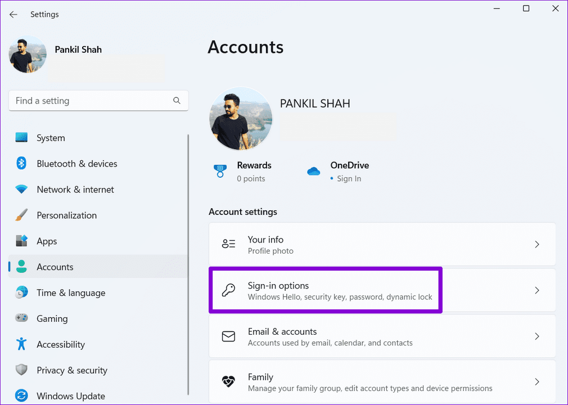Select System in the sidebar
This screenshot has height=405, width=568.
(x=51, y=138)
